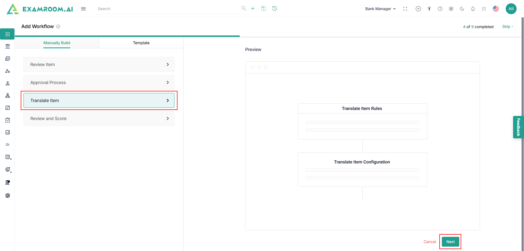The image size is (524, 251).
Task: Click the Add Workflow title text
Action: click(x=38, y=26)
